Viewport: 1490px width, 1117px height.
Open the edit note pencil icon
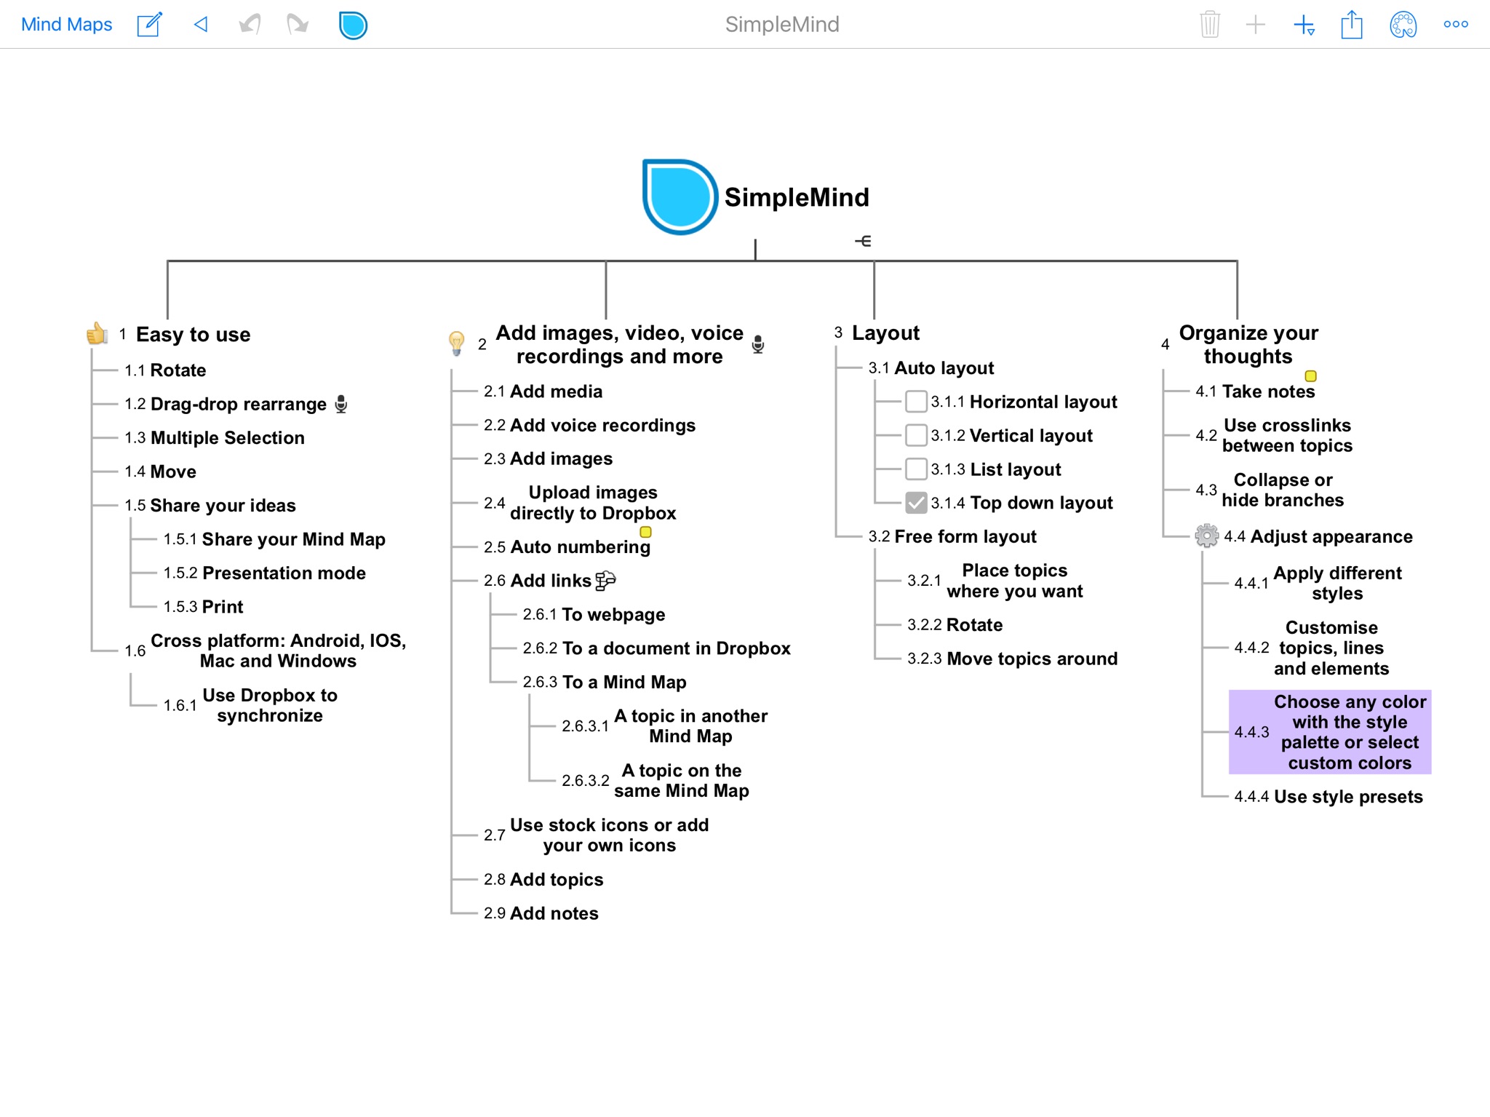point(149,25)
